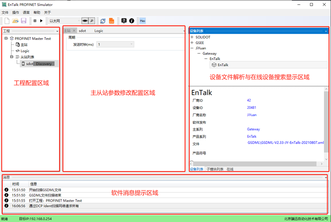Toggle the Hex display button
Image resolution: width=331 pixels, height=222 pixels.
pyautogui.click(x=143, y=21)
